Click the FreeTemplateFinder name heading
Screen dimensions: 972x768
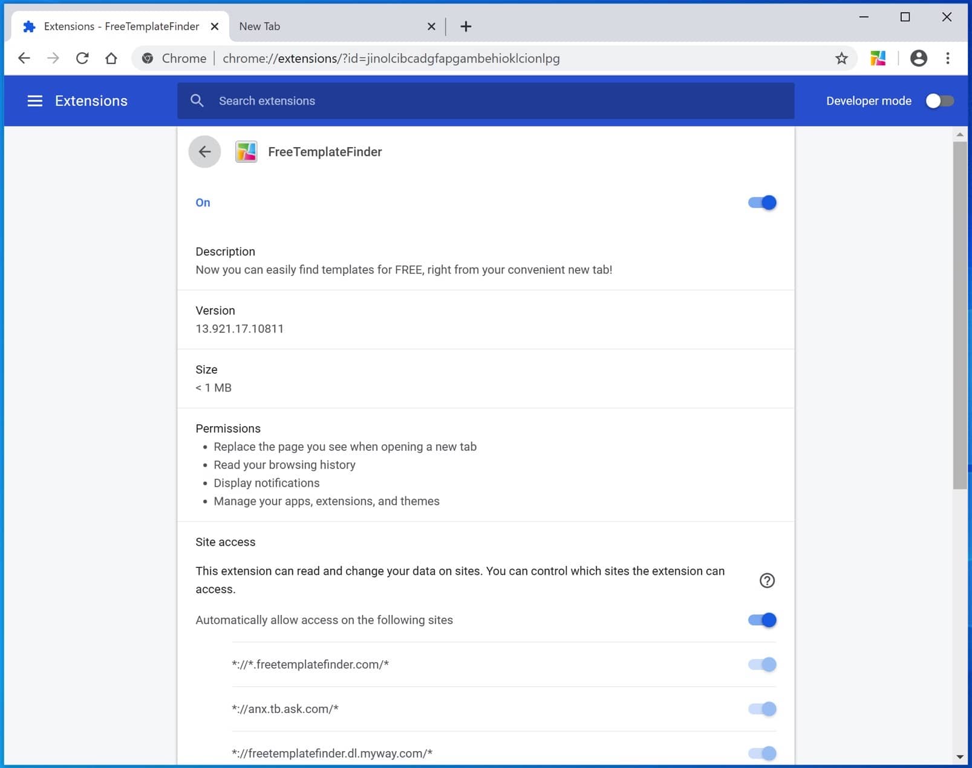[325, 152]
